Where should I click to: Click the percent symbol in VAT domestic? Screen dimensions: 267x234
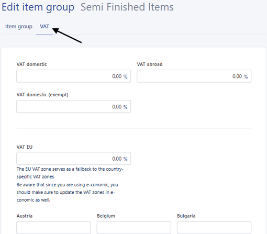point(125,76)
